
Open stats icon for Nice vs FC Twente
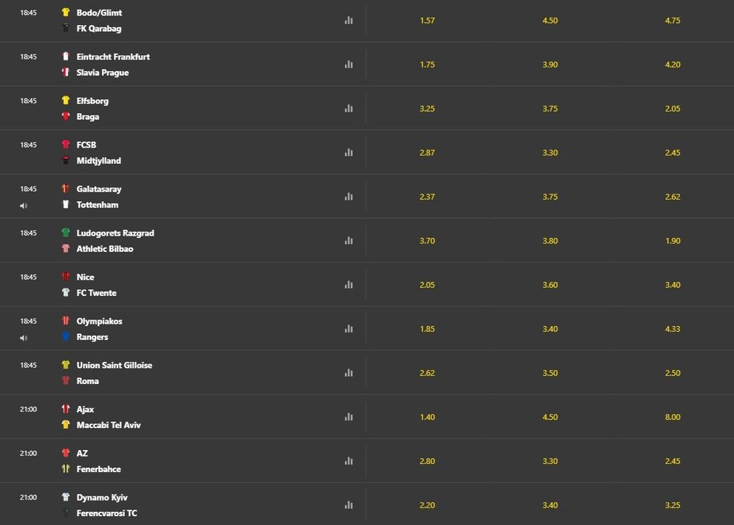pos(349,285)
